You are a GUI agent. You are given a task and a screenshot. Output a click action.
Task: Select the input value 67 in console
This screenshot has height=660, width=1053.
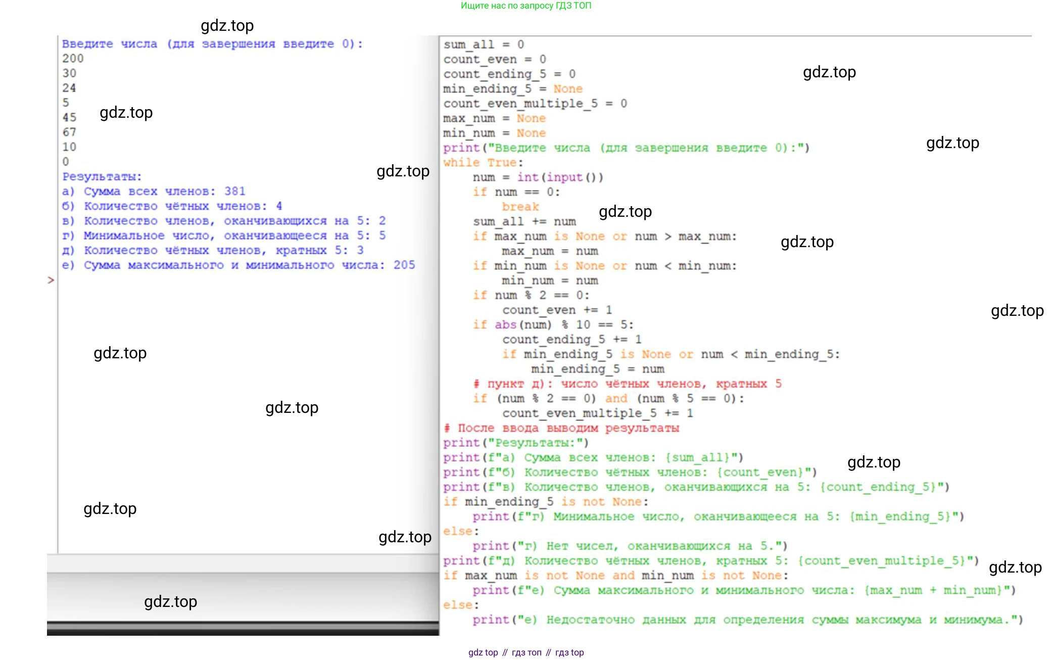(69, 132)
